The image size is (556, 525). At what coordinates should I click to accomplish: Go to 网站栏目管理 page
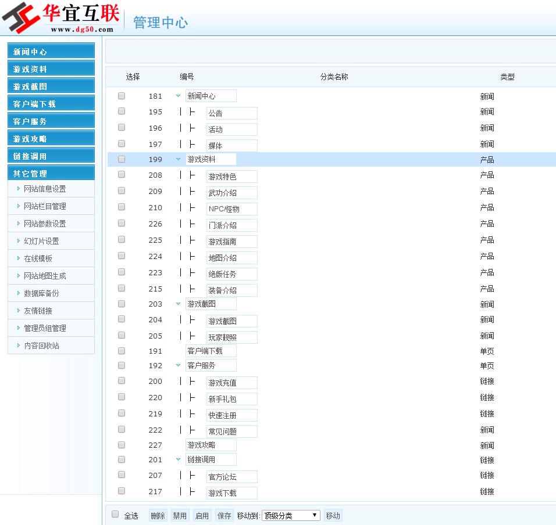pyautogui.click(x=45, y=206)
